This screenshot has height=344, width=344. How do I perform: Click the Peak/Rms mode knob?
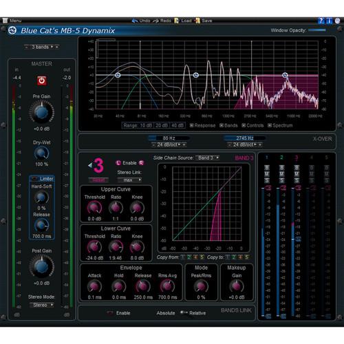coord(201,286)
